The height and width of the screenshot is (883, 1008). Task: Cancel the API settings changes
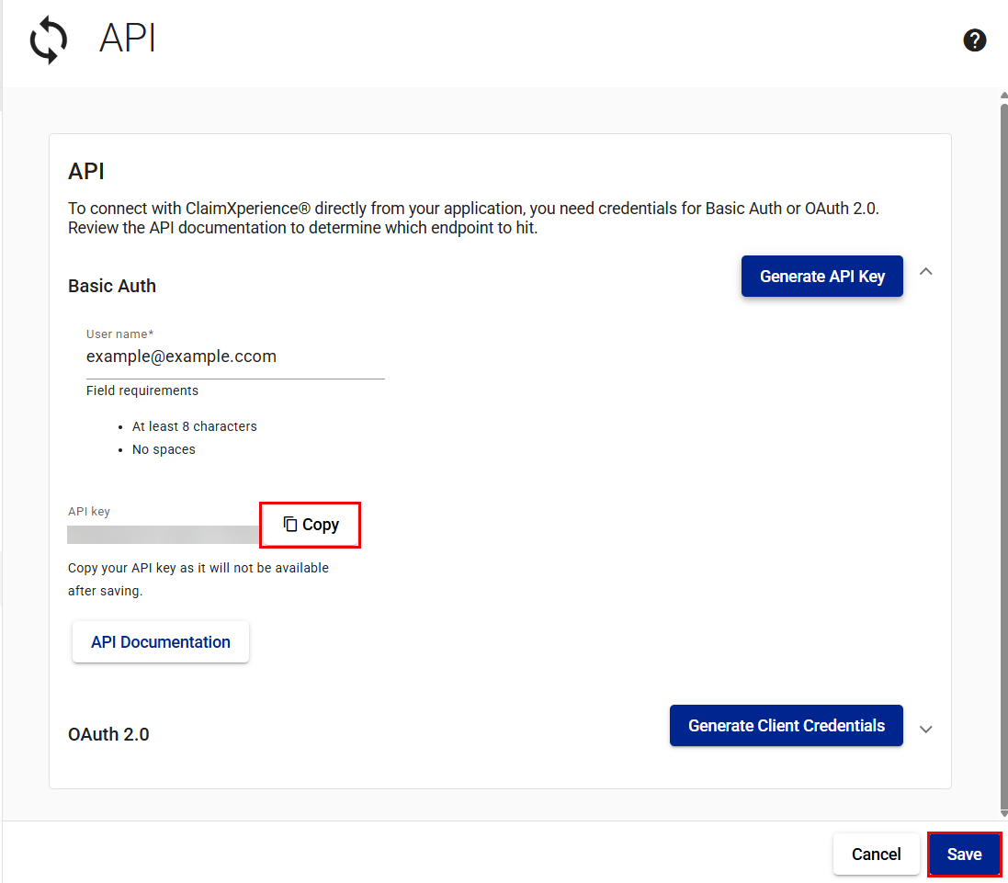coord(876,855)
